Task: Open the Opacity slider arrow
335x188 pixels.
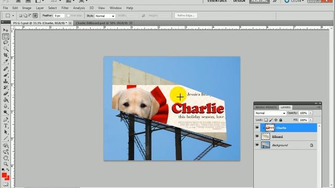Action: tap(310, 113)
